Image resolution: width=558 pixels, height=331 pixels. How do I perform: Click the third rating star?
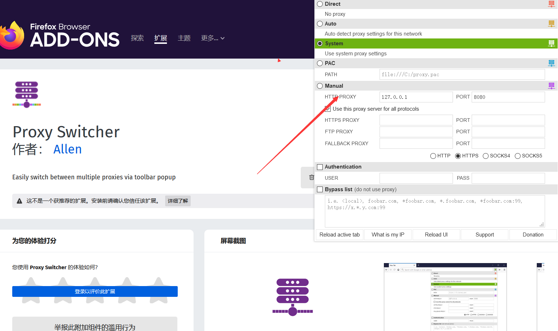click(95, 290)
